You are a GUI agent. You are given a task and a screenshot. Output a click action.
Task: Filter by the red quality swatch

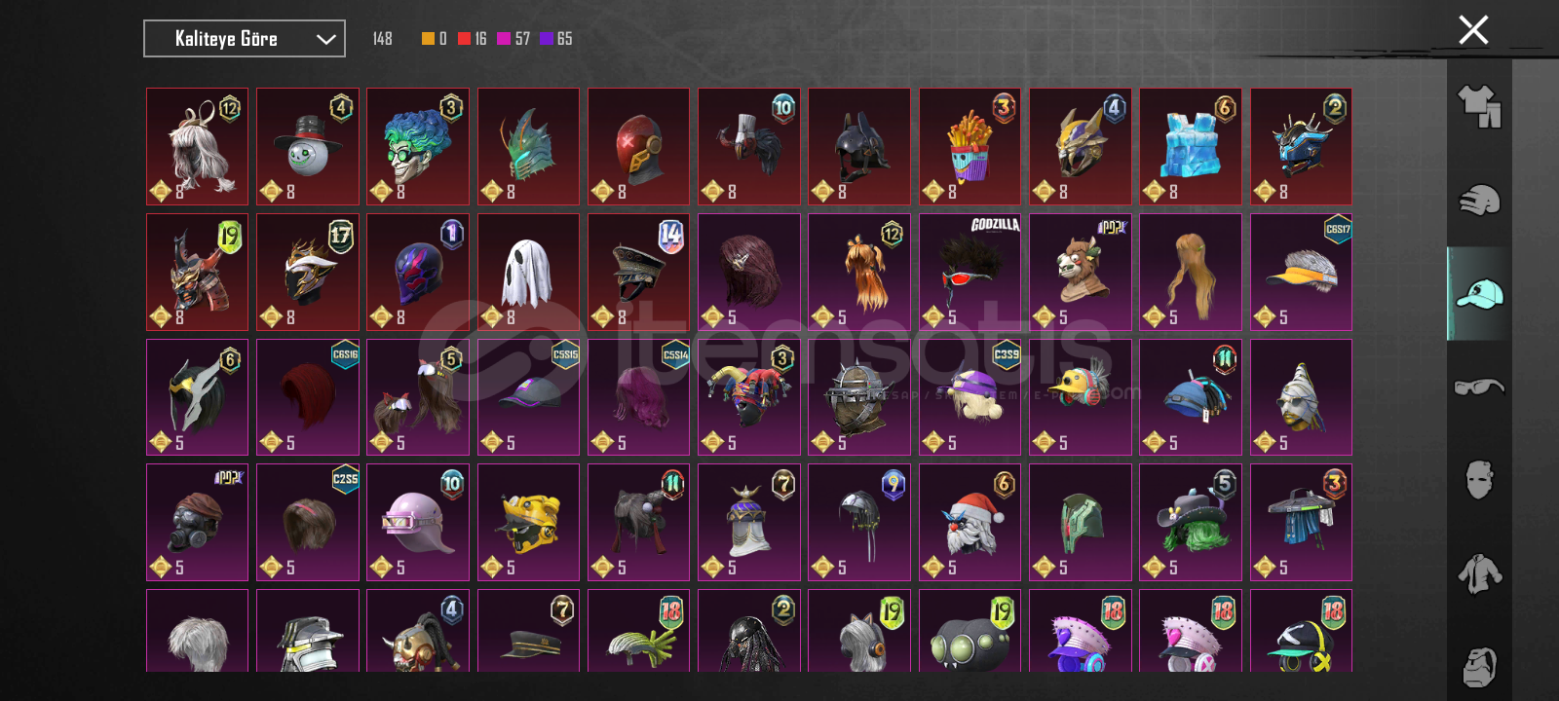pyautogui.click(x=464, y=39)
